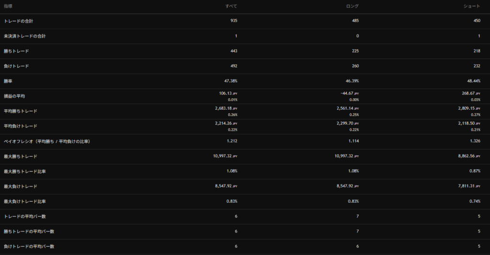Image resolution: width=490 pixels, height=255 pixels.
Task: Click the total trades value 935
Action: [234, 21]
